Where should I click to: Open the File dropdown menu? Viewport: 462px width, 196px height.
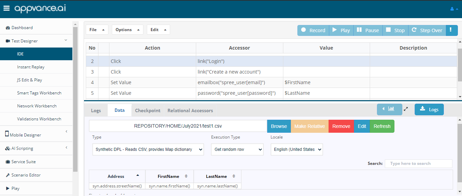tap(97, 30)
